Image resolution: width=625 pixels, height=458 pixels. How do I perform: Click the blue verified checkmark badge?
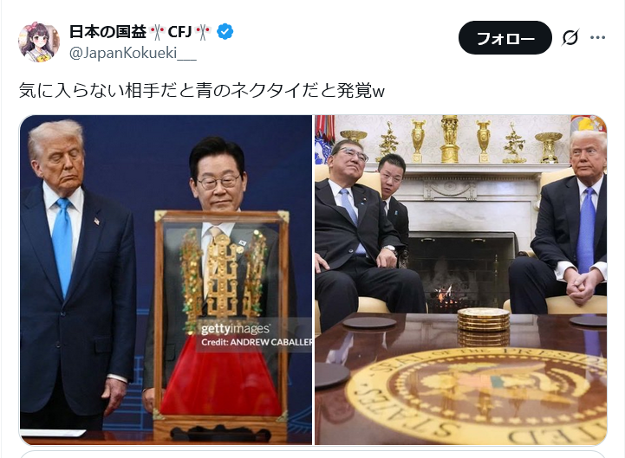pyautogui.click(x=225, y=32)
